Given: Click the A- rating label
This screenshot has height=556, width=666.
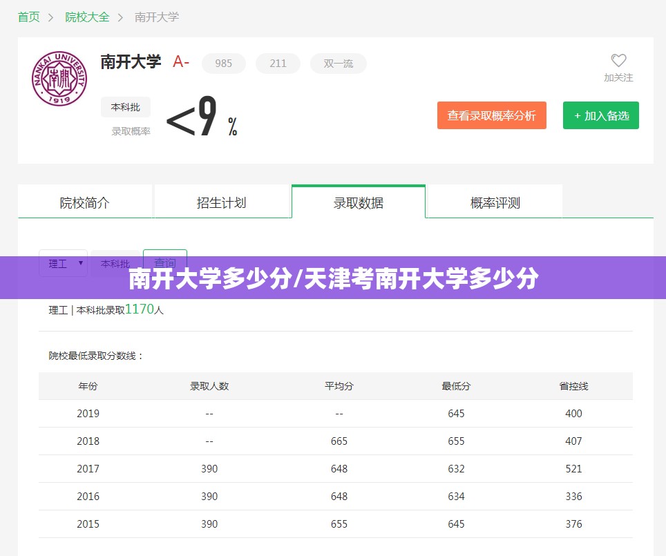Looking at the screenshot, I should [181, 62].
